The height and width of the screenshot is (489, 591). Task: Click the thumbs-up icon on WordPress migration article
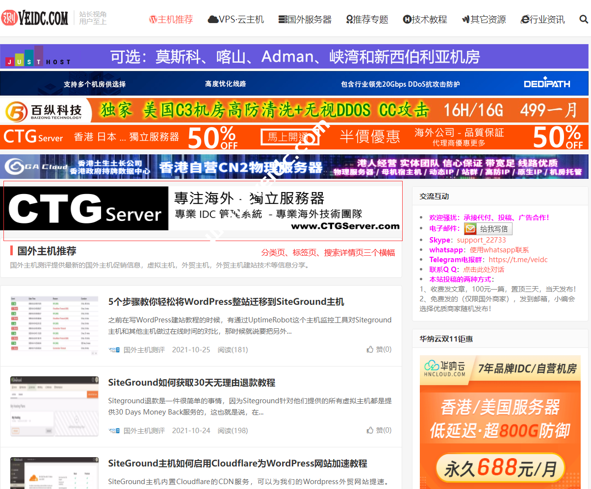coord(370,349)
